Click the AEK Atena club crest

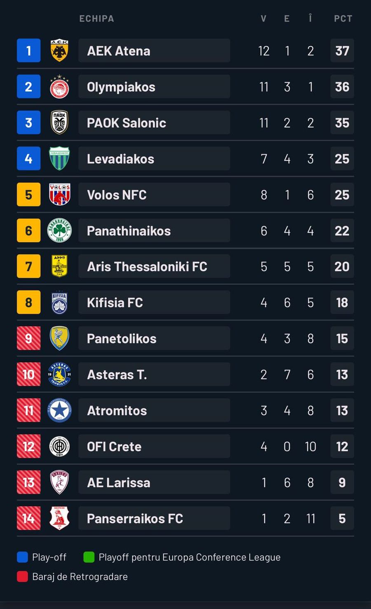tap(59, 50)
